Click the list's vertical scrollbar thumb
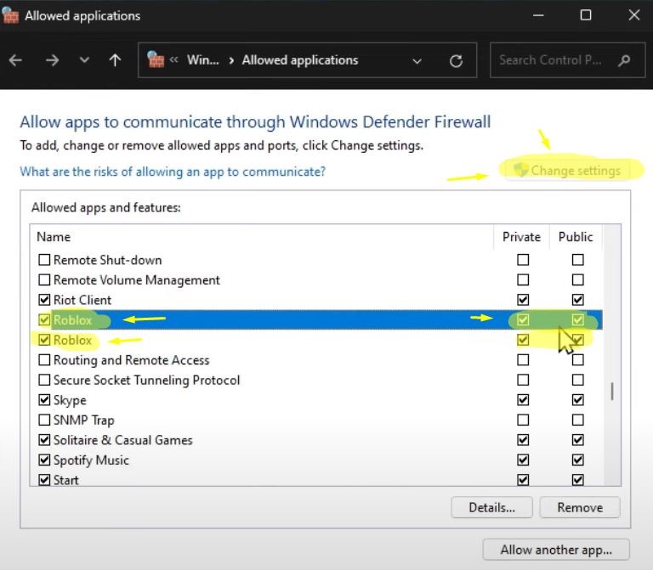Viewport: 653px width, 570px height. (x=612, y=391)
